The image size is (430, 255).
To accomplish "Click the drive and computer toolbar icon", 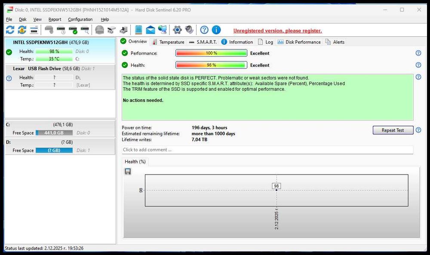I will [x=124, y=30].
